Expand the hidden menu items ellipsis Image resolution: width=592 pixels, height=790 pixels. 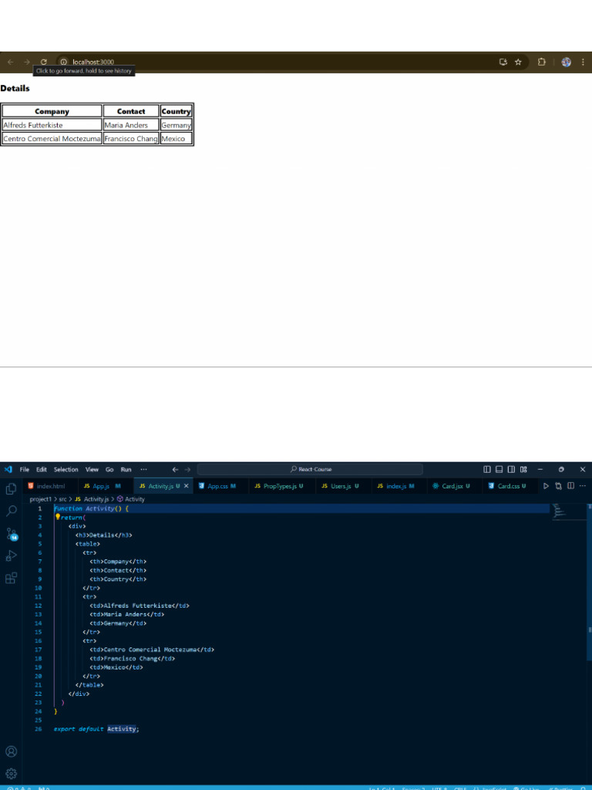[x=143, y=469]
